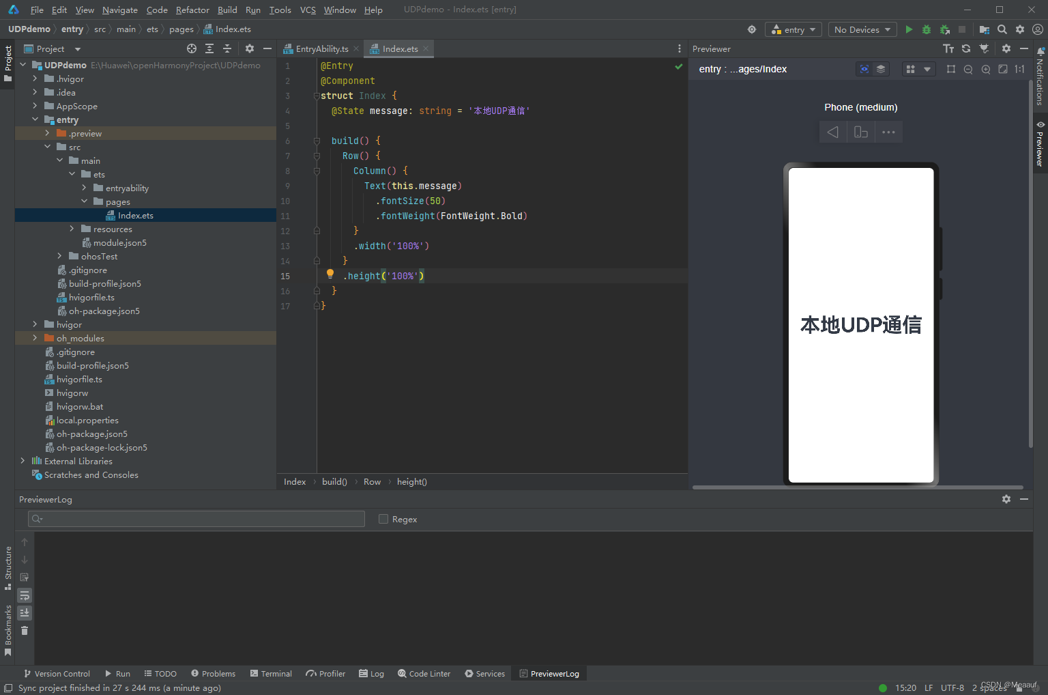Select opened file locate icon in Project panel
The height and width of the screenshot is (695, 1048).
coord(192,48)
